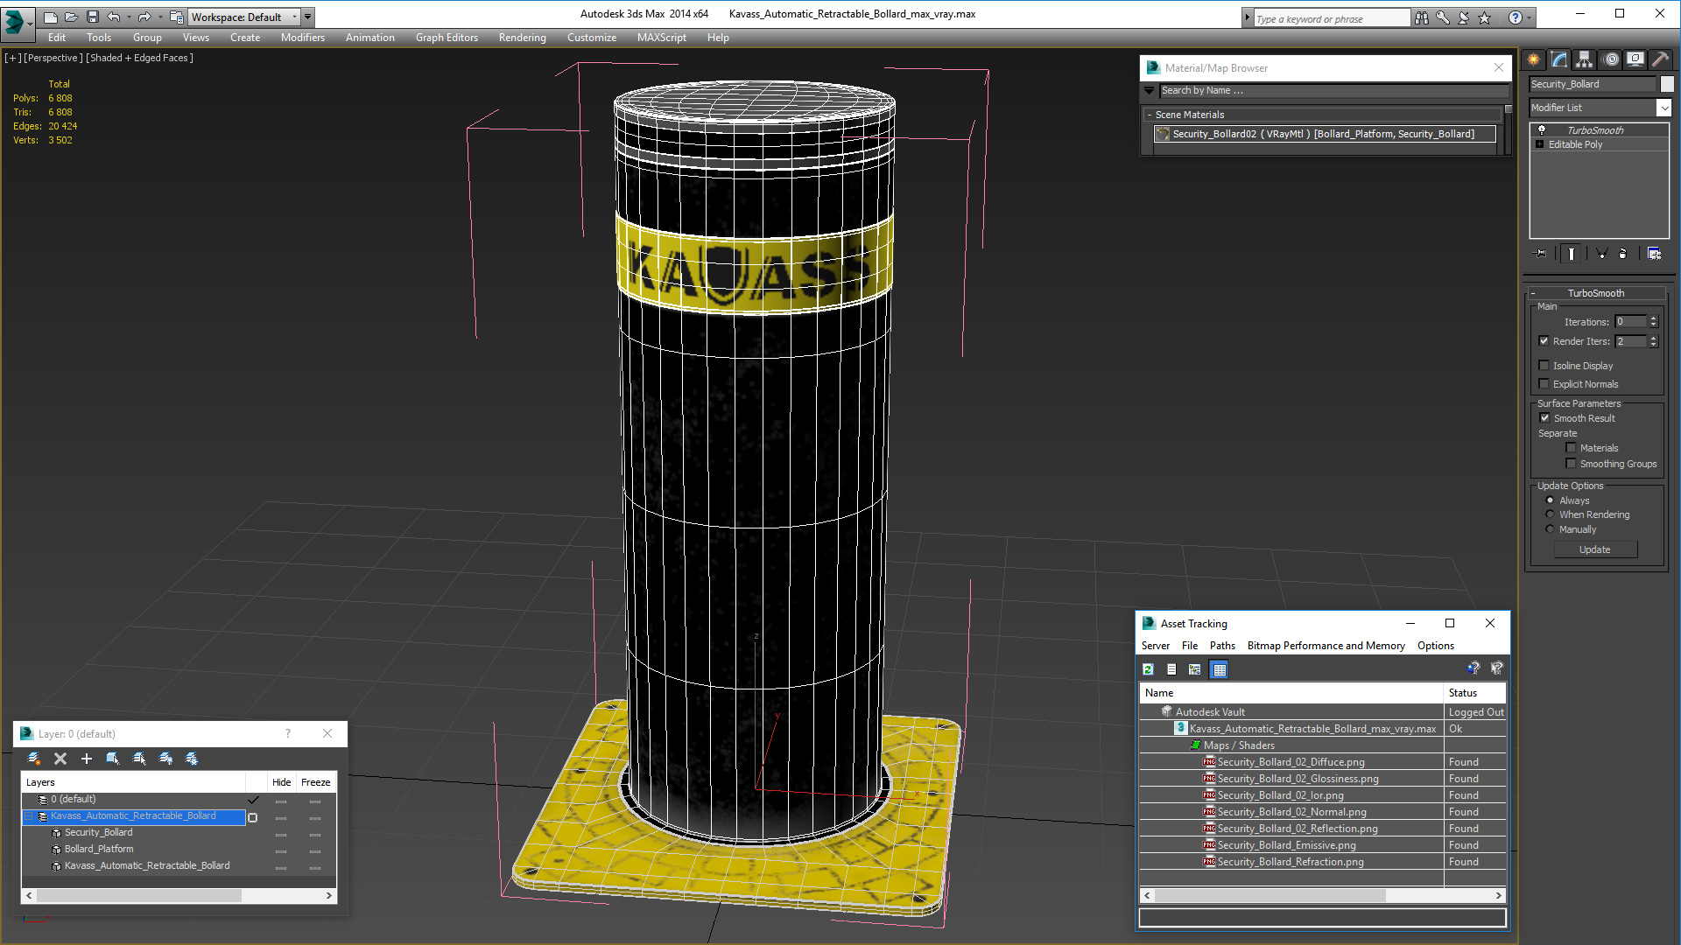Open the Graph Editors menu
1681x945 pixels.
click(x=447, y=38)
